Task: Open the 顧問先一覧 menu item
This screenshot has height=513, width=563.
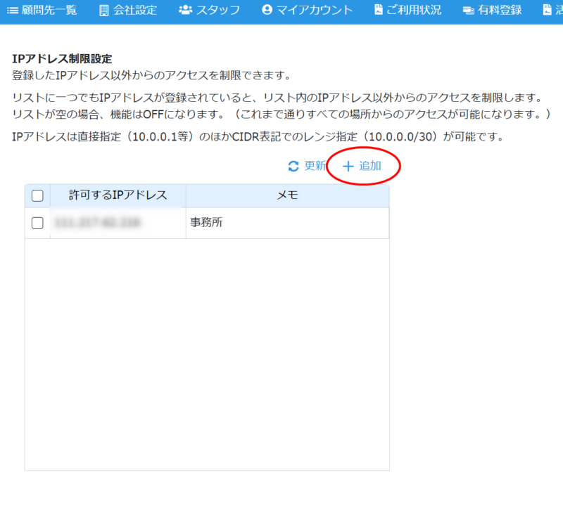Action: point(42,10)
